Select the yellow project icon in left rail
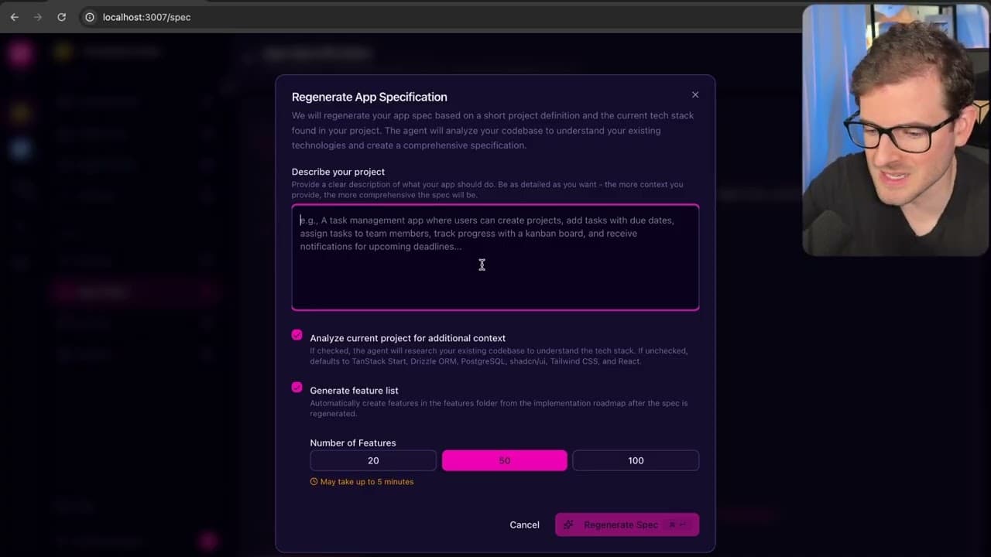 [x=21, y=114]
